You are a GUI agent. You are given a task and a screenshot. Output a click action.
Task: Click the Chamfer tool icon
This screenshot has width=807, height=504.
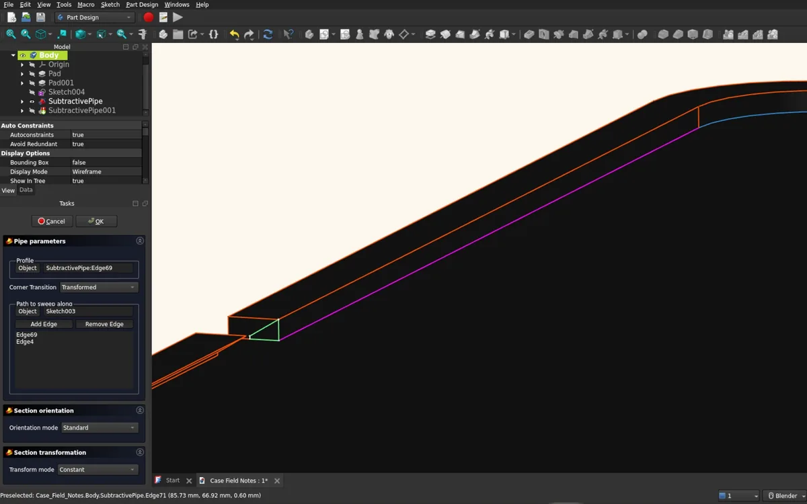click(678, 34)
